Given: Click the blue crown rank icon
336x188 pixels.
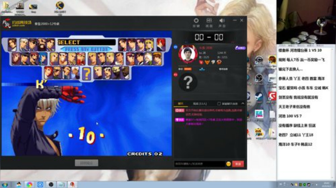Looking at the screenshot, I should pos(202,69).
